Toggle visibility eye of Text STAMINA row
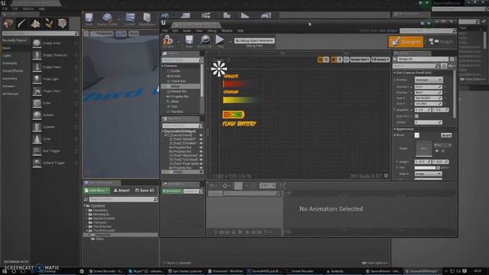Screen dimensions: 489x275 201,144
